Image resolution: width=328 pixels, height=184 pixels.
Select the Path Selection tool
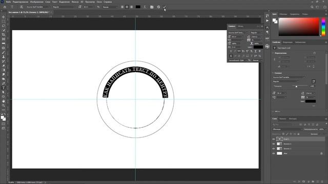point(4,92)
